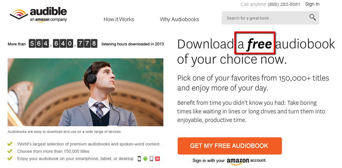
Task: Click the gray tablet device icon
Action: click(x=151, y=159)
